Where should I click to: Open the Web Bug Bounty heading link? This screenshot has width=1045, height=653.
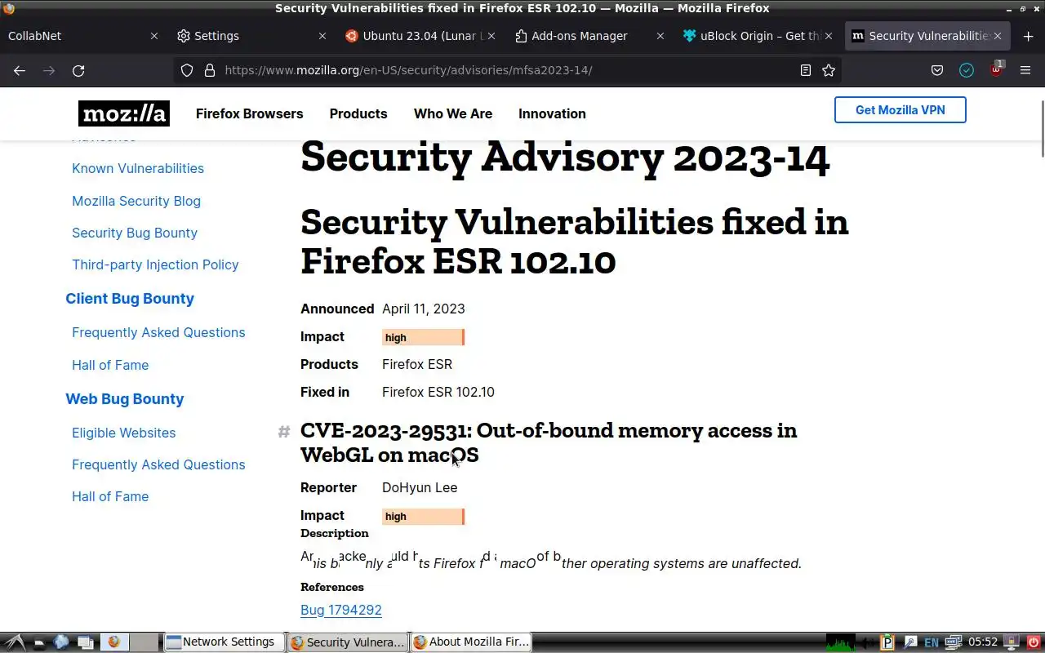[125, 399]
